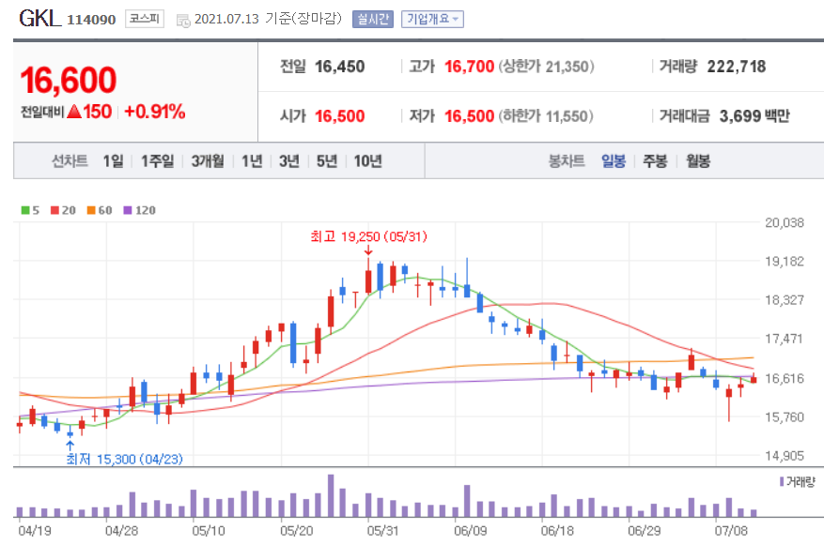
Task: Select the 3년 line chart tab
Action: pyautogui.click(x=289, y=161)
